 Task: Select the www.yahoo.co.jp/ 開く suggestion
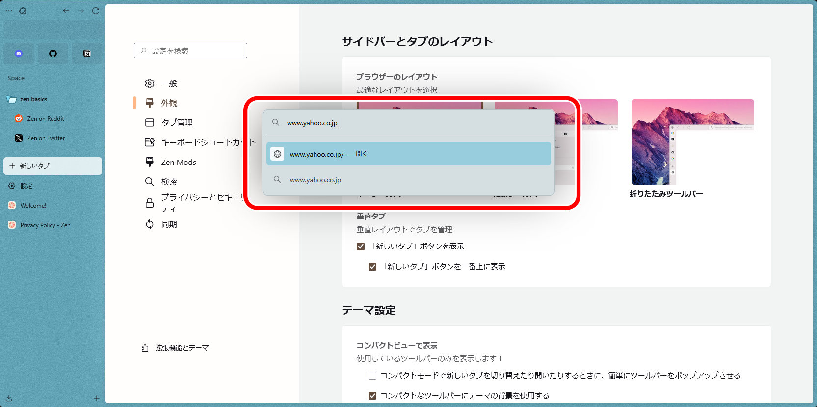coord(408,154)
